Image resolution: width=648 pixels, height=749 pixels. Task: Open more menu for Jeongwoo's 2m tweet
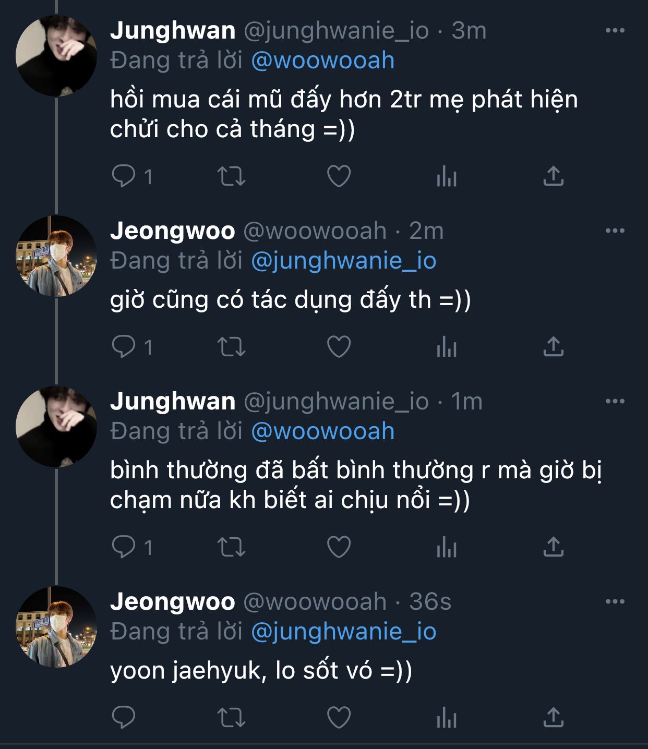tap(615, 231)
